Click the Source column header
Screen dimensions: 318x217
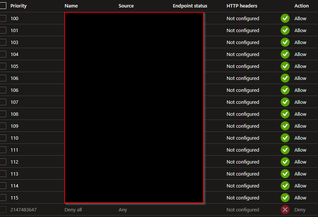tap(126, 6)
